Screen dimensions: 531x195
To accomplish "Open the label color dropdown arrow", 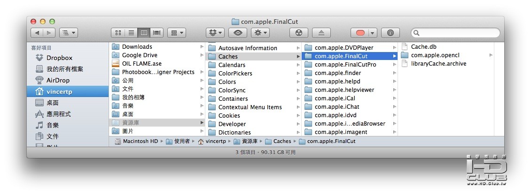I will tap(373, 33).
